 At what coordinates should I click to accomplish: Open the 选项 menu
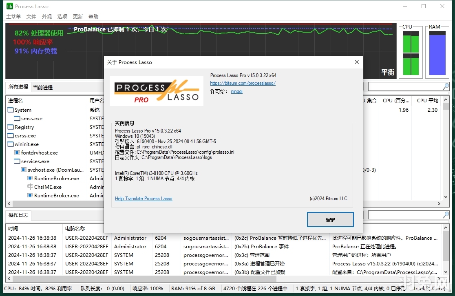(x=62, y=16)
